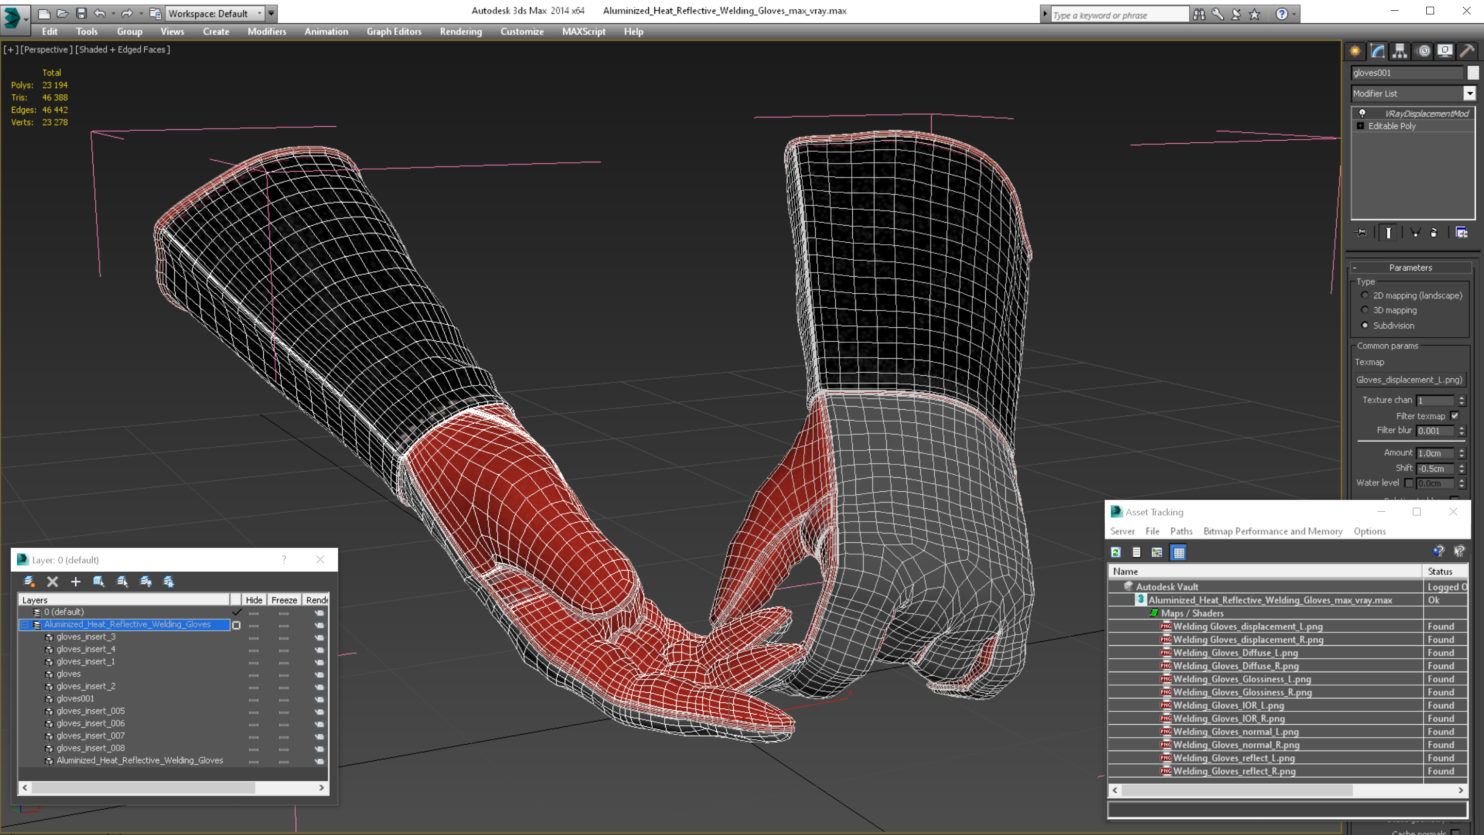The width and height of the screenshot is (1484, 835).
Task: Remove modifier from stack trash icon
Action: point(1434,233)
